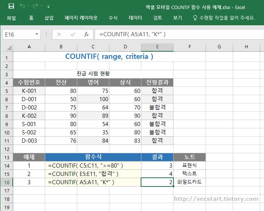Switch to the 삽입 ribbon tab
The image size is (264, 211).
[x=49, y=18]
